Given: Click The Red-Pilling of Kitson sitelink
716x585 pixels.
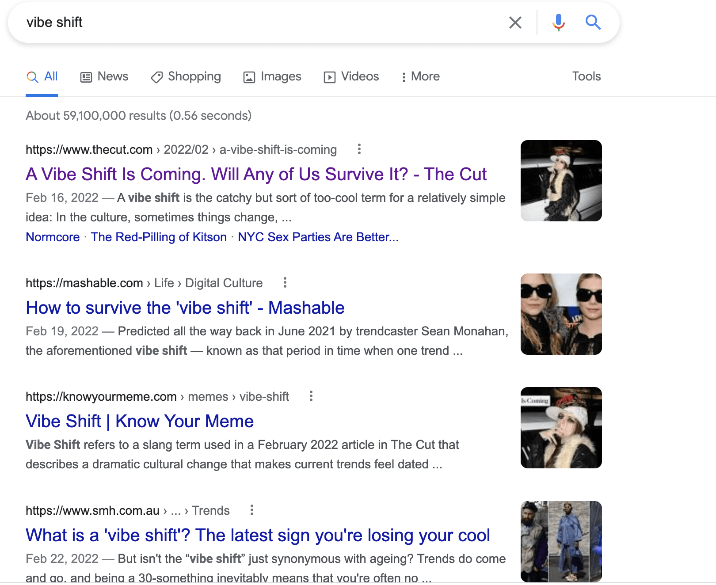Looking at the screenshot, I should click(159, 237).
